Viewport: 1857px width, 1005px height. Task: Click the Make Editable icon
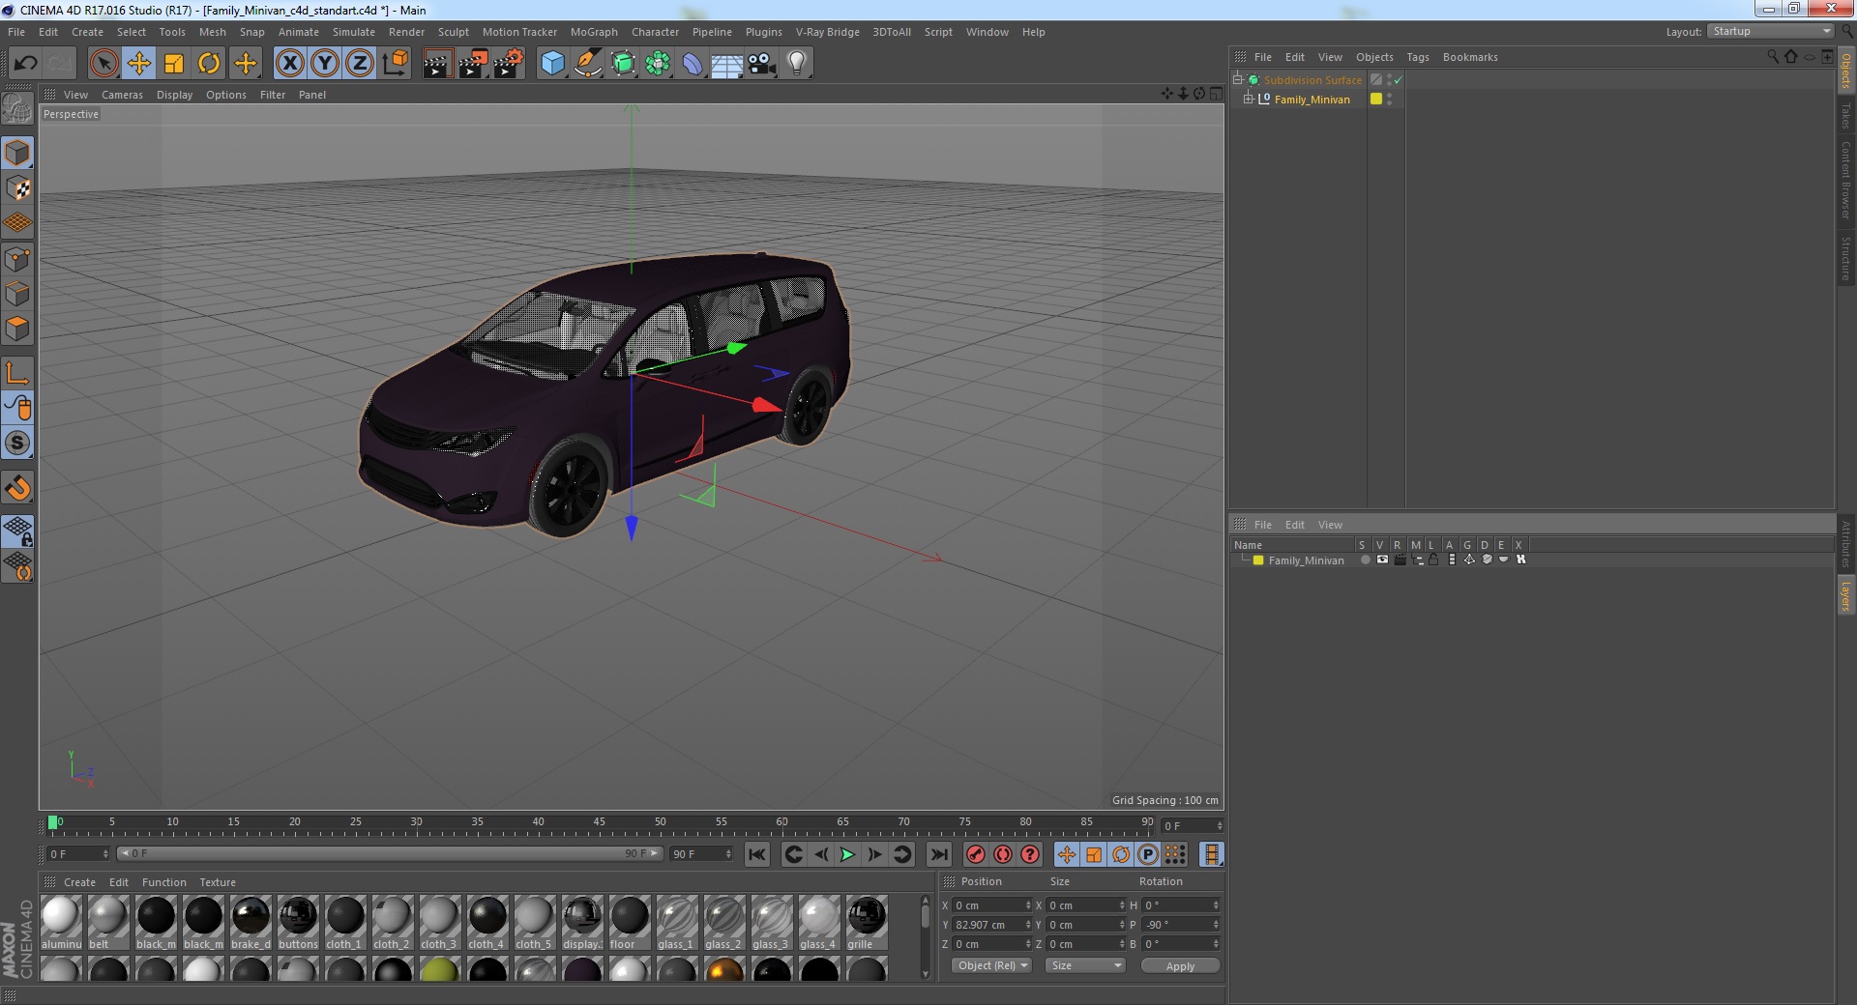(x=17, y=109)
